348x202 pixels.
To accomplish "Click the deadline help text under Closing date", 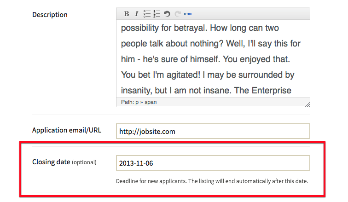I will click(x=212, y=181).
